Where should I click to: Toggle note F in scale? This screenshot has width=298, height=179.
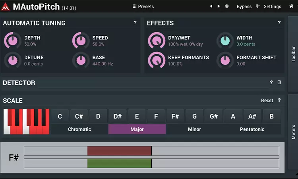coord(156,116)
